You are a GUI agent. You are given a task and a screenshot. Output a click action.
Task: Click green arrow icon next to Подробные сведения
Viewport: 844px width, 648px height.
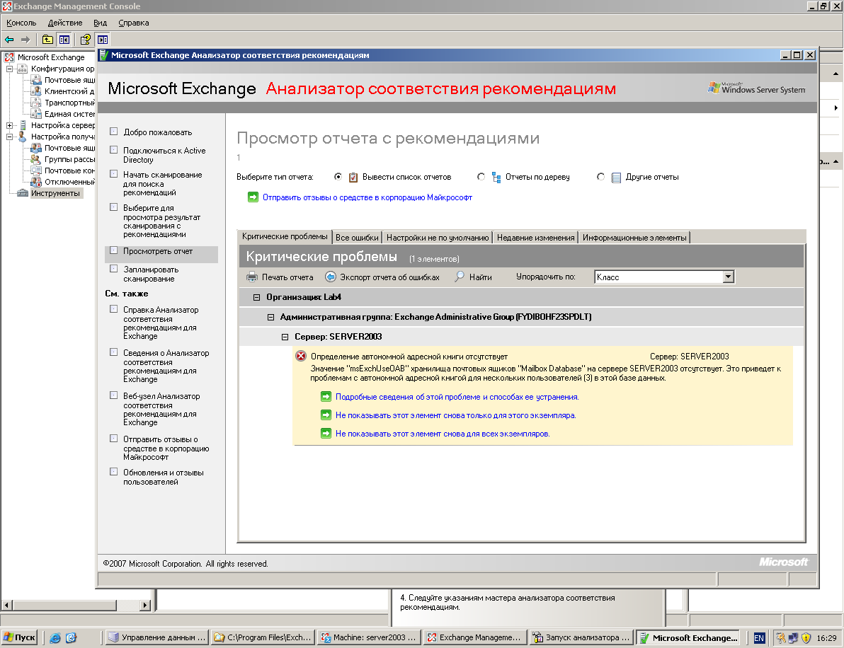pos(326,397)
